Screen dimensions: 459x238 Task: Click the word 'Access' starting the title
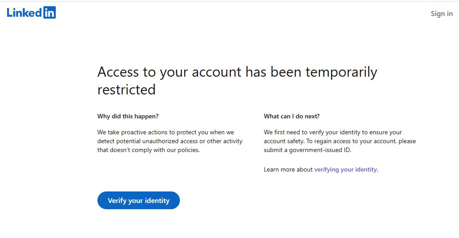tap(118, 72)
